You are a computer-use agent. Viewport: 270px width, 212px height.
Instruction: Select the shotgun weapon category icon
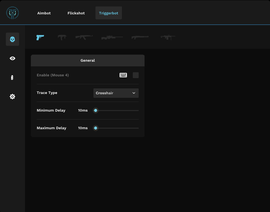[x=140, y=38]
